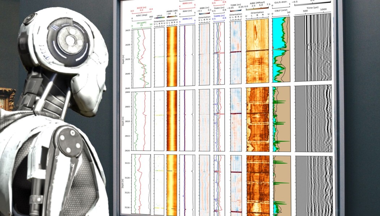Screen dimensions: 380x216
Task: Click the 2635 depth tick label
Action: tap(128, 59)
